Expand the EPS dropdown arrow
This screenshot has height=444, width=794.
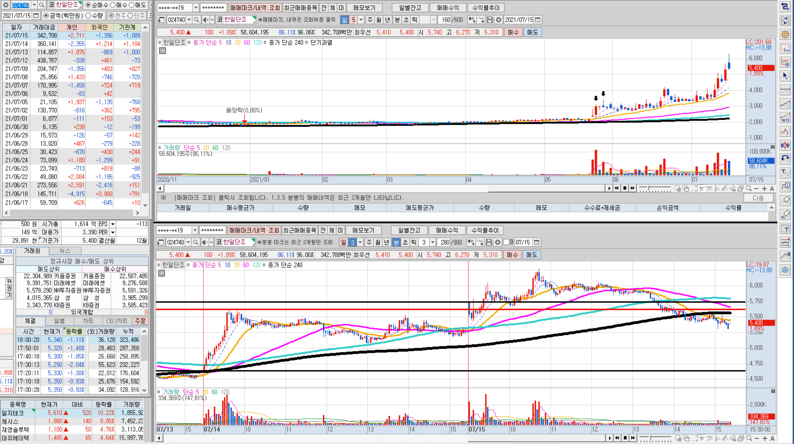pyautogui.click(x=113, y=224)
